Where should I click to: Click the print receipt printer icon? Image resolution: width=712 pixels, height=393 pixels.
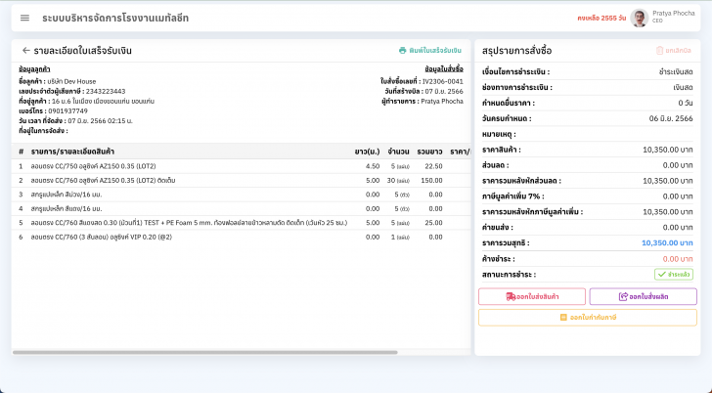pos(402,51)
